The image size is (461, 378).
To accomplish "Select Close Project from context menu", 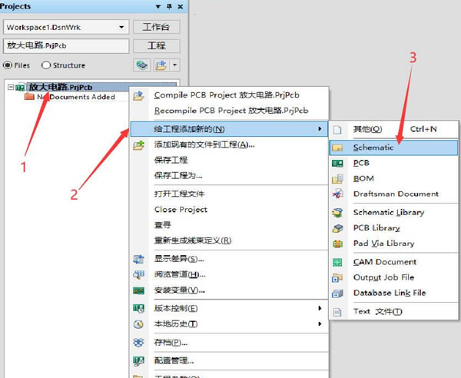I will [181, 209].
